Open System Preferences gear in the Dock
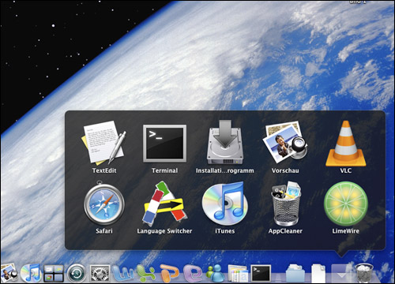The image size is (395, 284). click(100, 274)
